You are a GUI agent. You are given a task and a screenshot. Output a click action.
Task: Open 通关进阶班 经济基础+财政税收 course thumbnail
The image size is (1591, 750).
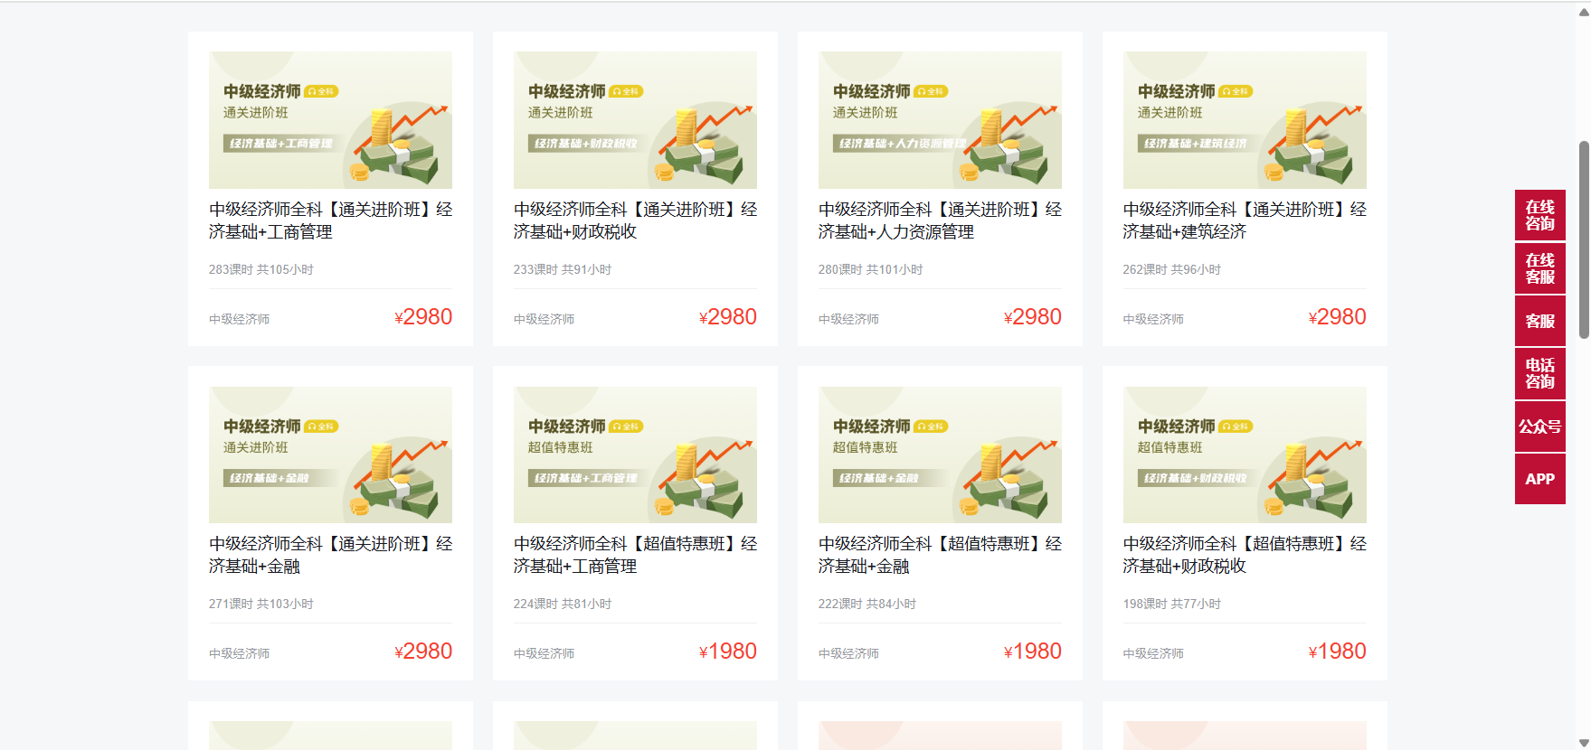pos(635,119)
